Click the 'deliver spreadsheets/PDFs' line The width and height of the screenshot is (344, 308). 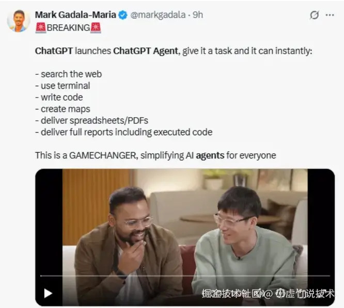92,121
